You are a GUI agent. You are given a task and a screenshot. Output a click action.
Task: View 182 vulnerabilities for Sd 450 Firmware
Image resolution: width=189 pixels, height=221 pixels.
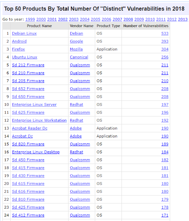coord(165,160)
